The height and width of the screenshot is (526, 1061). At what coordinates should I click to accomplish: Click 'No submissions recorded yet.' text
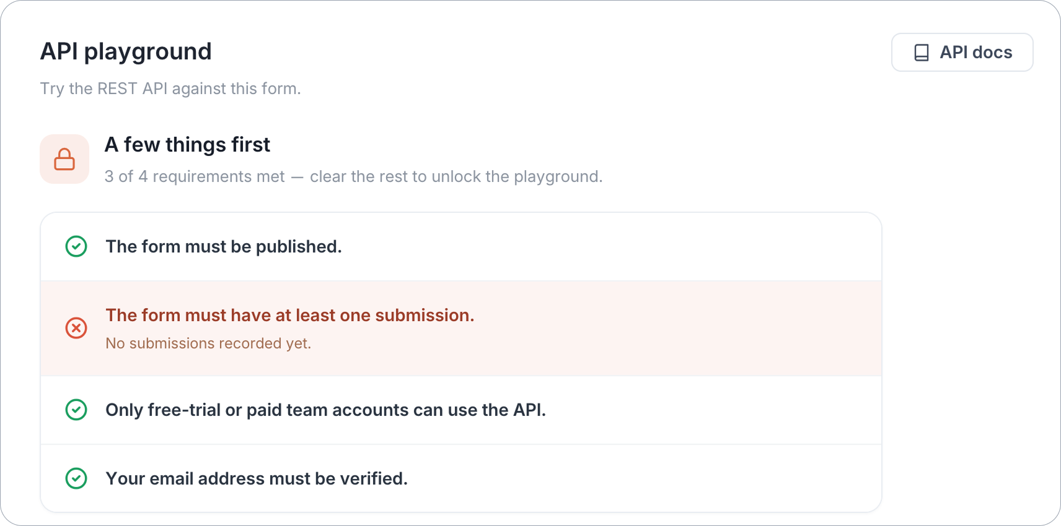(x=208, y=343)
